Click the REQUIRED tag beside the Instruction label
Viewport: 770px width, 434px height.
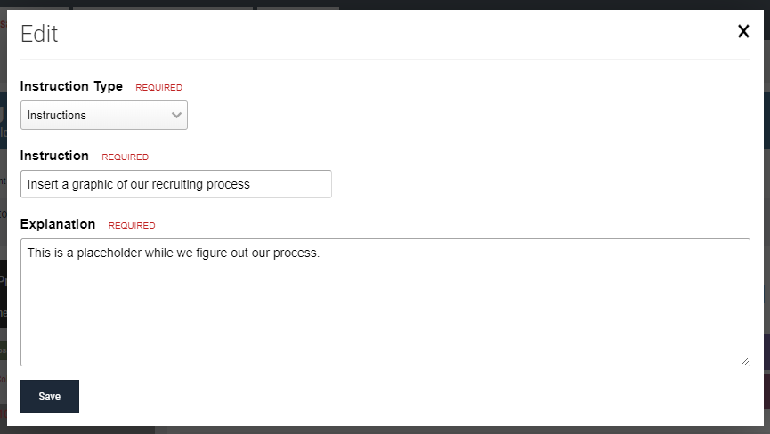[x=125, y=157]
